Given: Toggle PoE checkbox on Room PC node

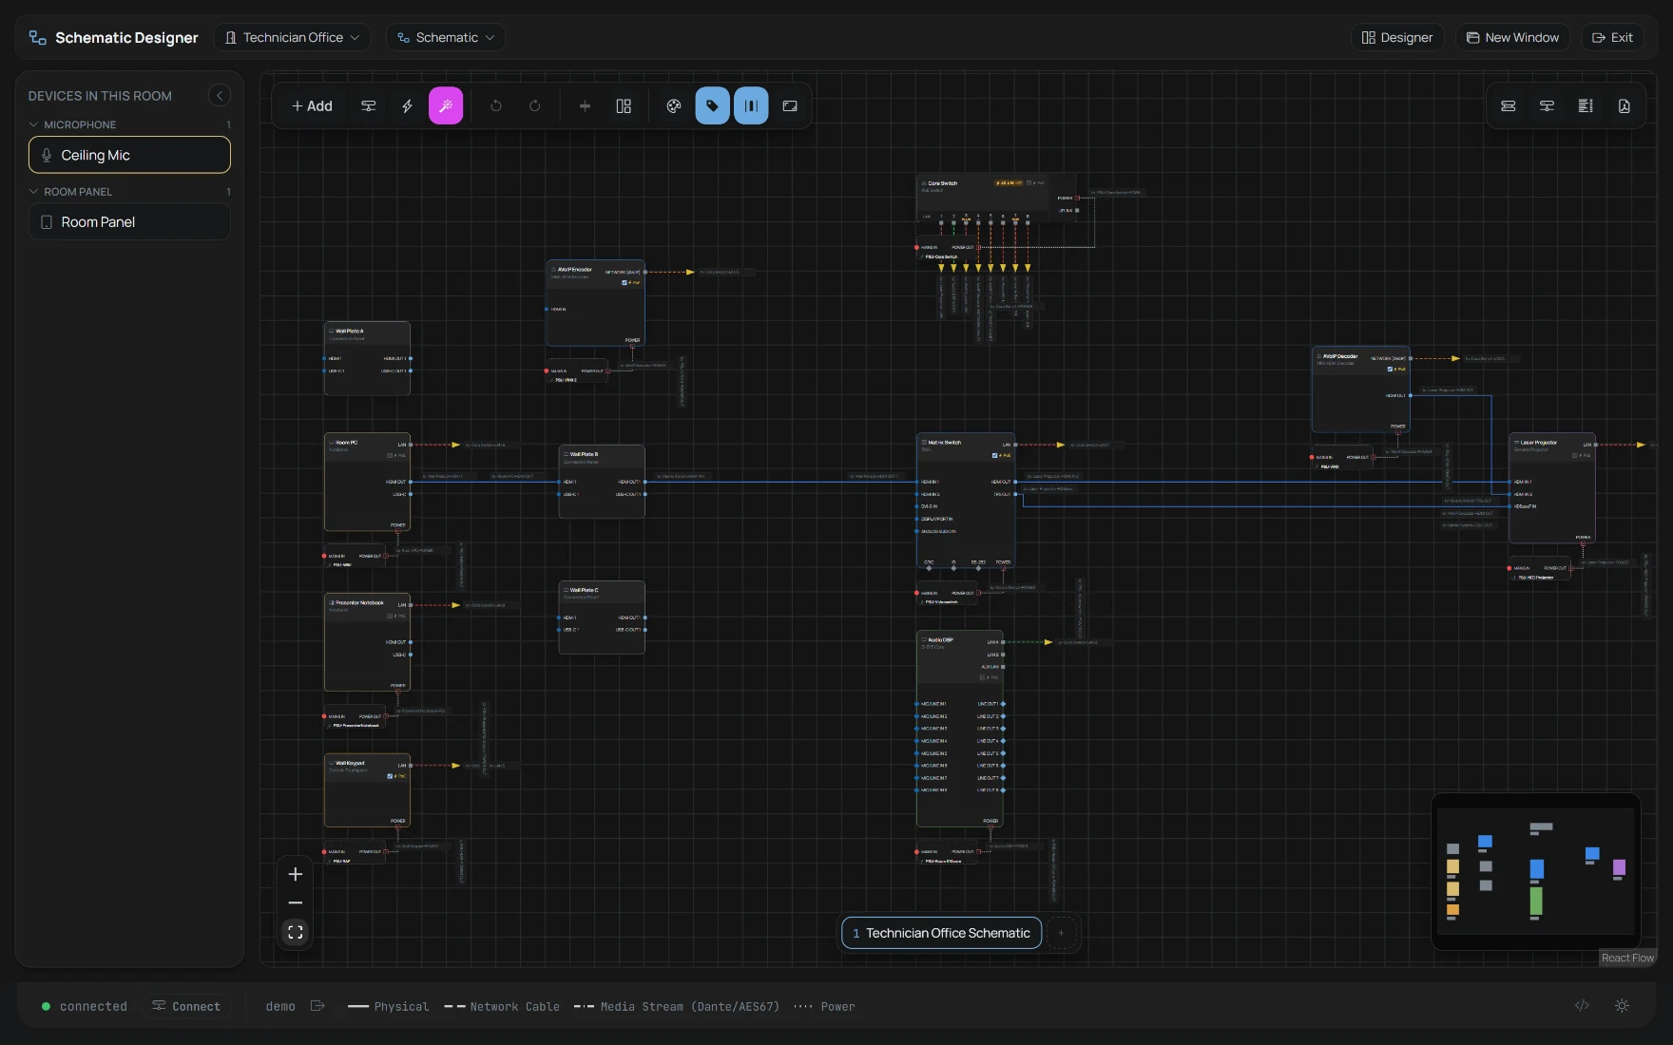Looking at the screenshot, I should point(390,456).
